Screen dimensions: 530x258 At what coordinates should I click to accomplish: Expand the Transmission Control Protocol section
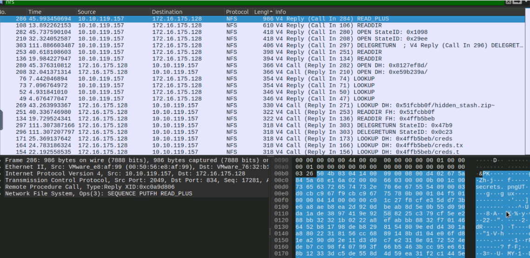pyautogui.click(x=2, y=180)
